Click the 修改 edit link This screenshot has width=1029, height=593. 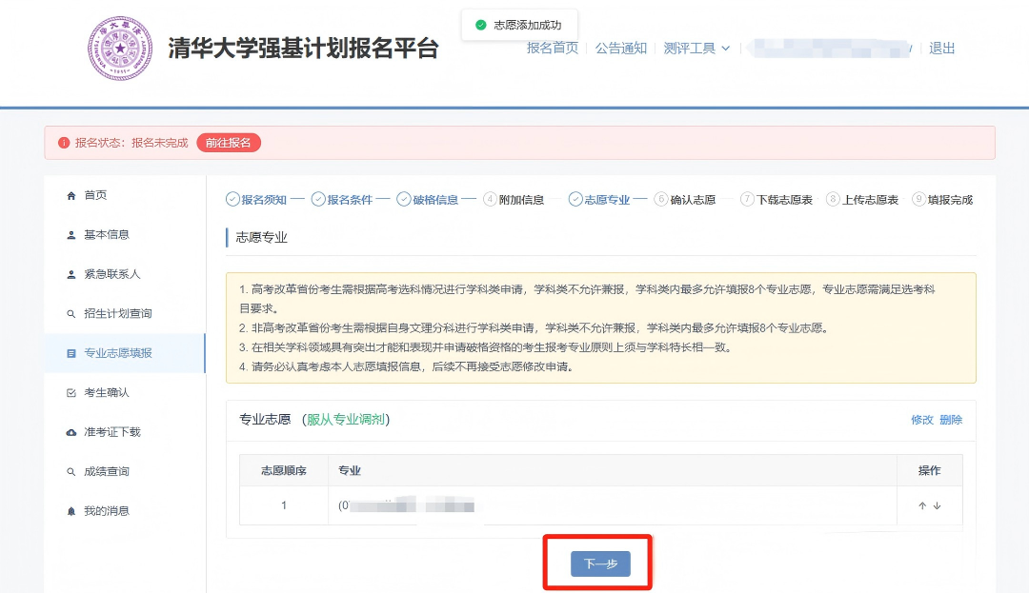tap(921, 420)
